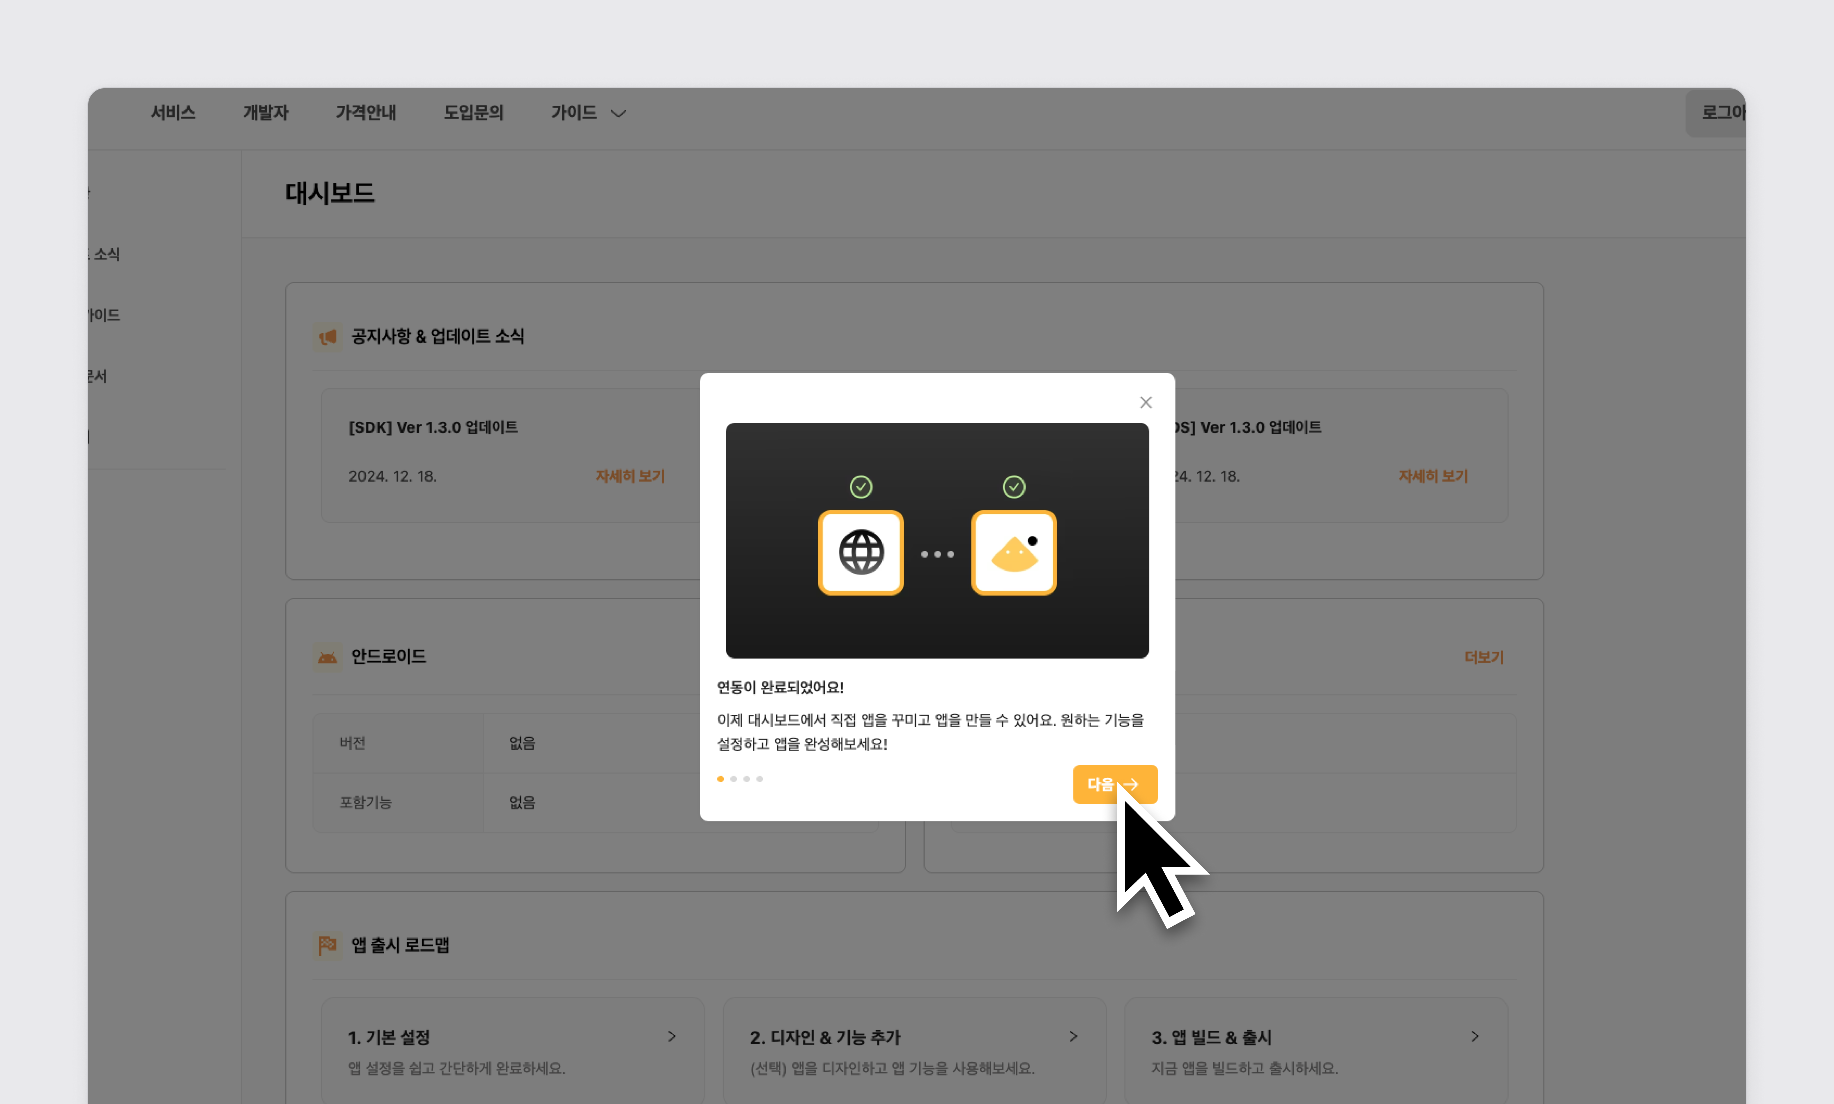
Task: Expand the 2. 디자인 & 기능 추가 chevron
Action: click(x=1073, y=1036)
